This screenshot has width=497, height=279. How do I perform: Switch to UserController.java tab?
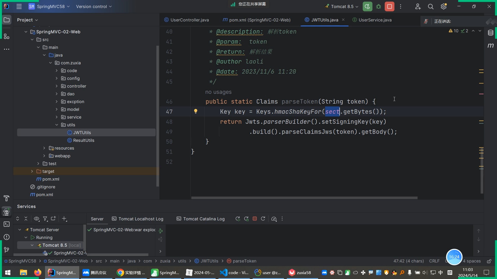pyautogui.click(x=186, y=20)
